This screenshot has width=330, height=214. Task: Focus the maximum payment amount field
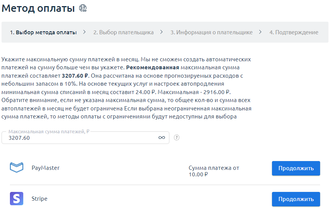(x=80, y=138)
